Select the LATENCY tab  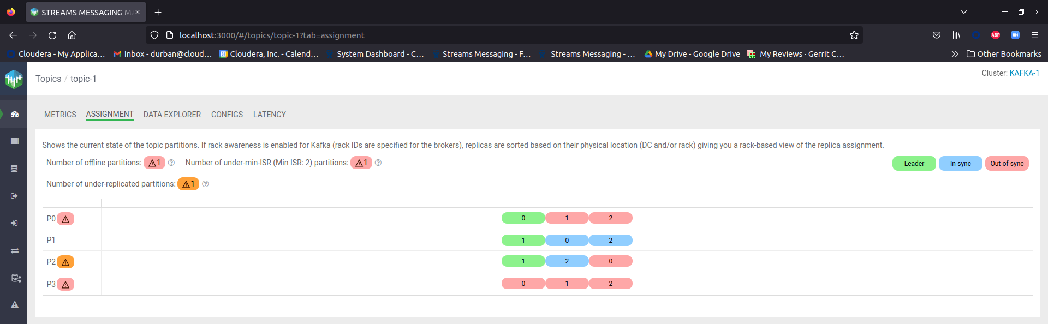(269, 115)
